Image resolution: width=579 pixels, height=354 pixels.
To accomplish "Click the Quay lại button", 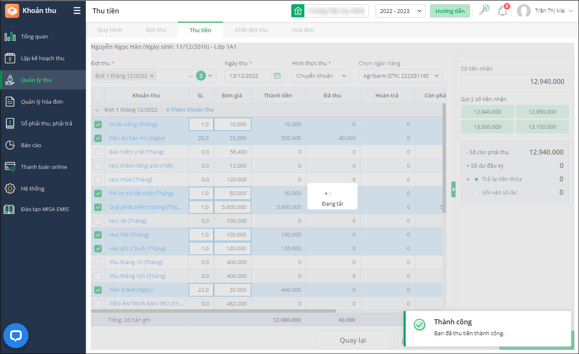I will (353, 340).
